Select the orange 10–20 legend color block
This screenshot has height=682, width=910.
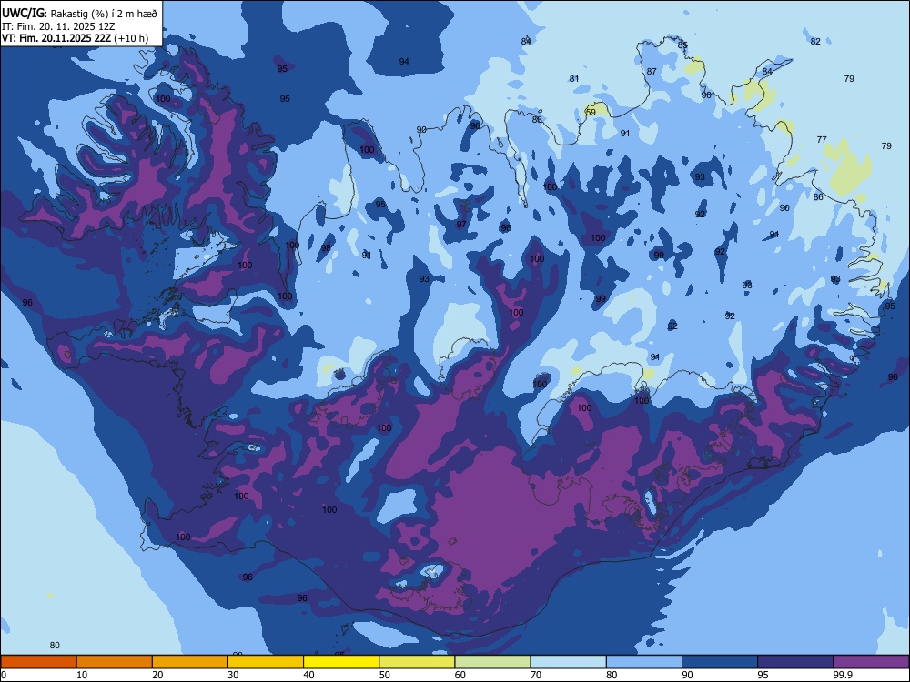click(115, 662)
